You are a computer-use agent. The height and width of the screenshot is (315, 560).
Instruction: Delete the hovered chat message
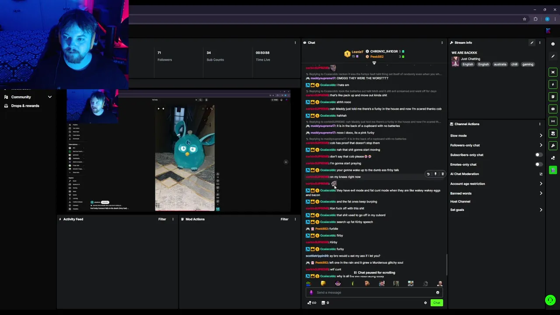click(x=442, y=174)
